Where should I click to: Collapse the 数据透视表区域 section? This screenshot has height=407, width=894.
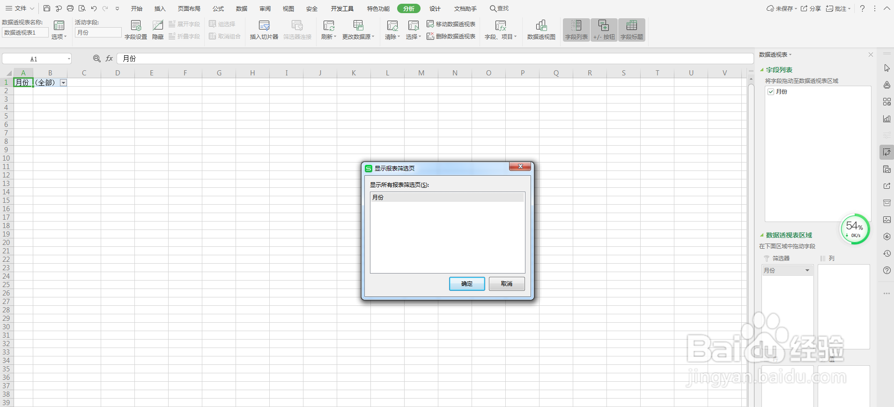[x=762, y=235]
